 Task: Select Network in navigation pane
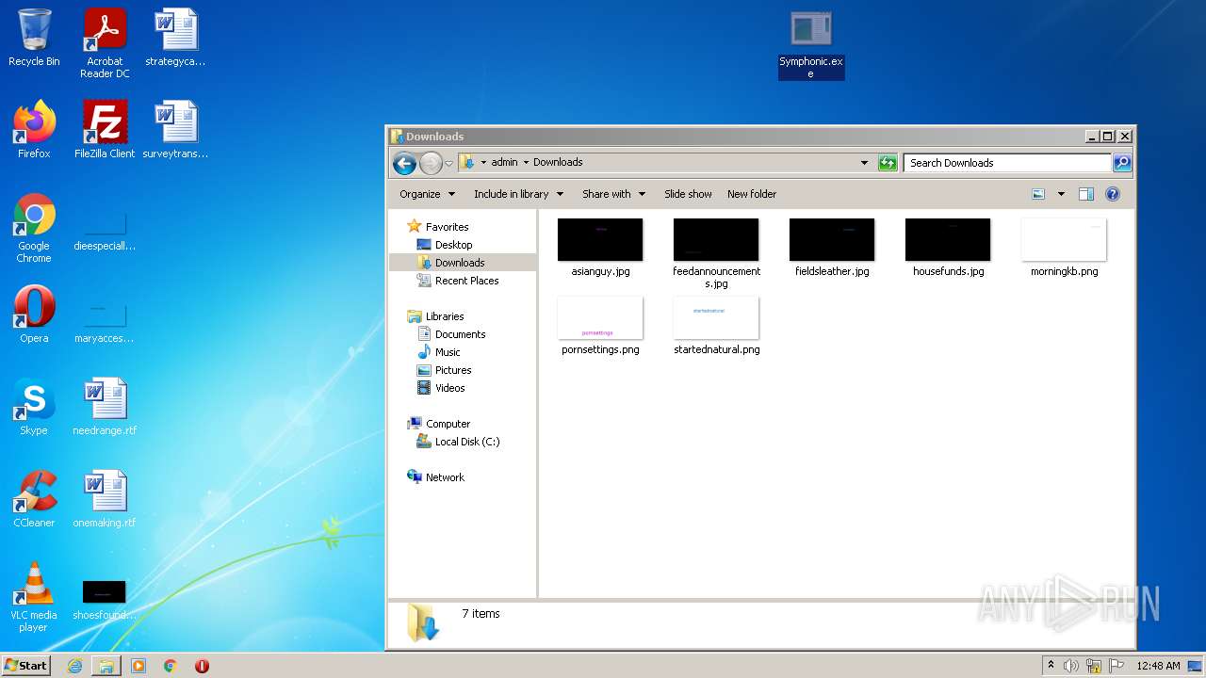click(x=445, y=477)
